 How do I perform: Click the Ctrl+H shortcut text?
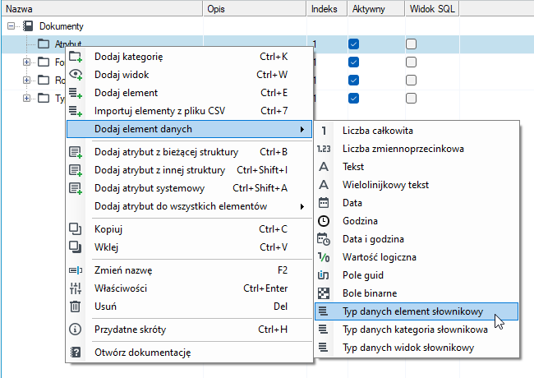[x=273, y=330]
